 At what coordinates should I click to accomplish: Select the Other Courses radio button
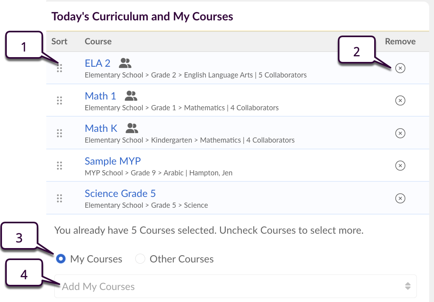coord(140,259)
